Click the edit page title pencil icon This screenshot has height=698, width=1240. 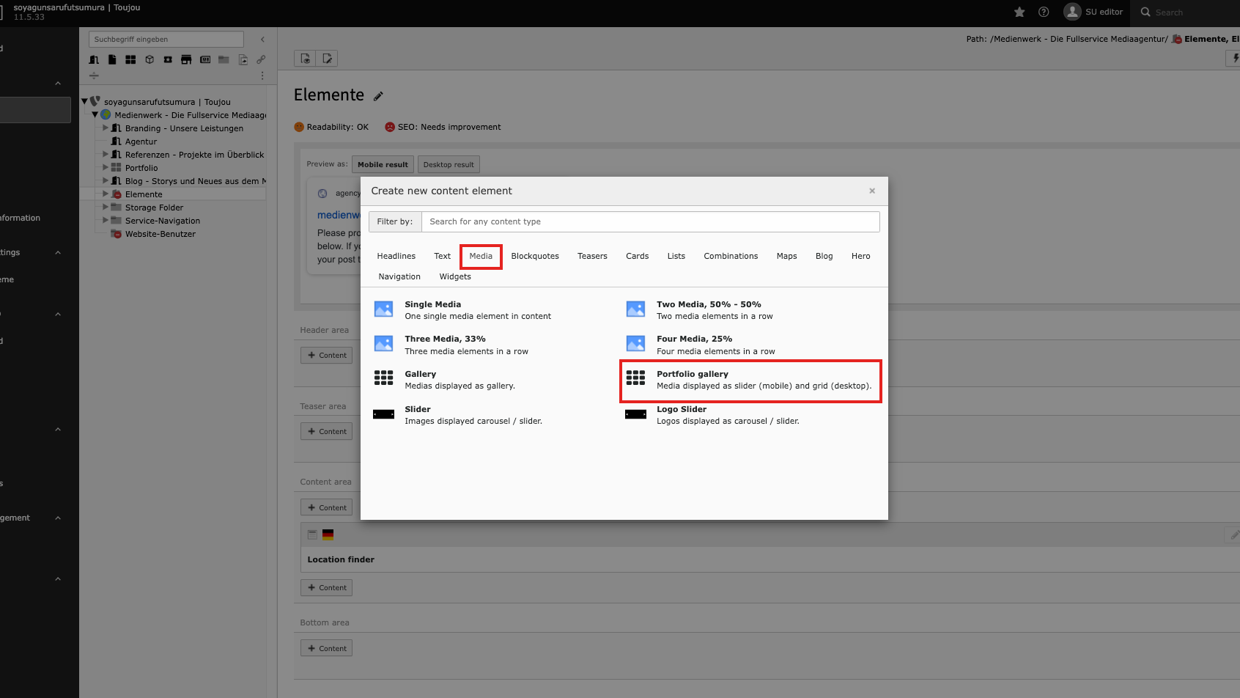[378, 96]
